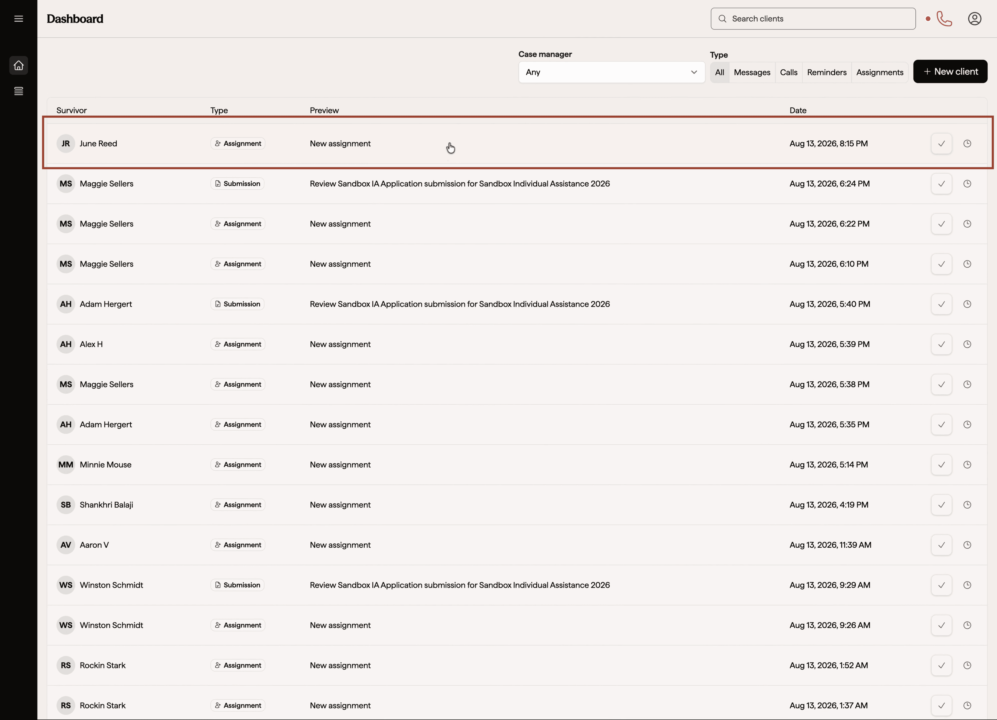Click clock icon on Shankhri Balaji row
997x720 pixels.
[x=967, y=505]
